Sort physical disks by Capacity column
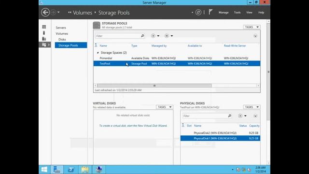 254,126
